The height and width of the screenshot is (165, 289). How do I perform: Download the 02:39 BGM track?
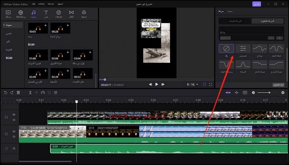tap(68, 70)
